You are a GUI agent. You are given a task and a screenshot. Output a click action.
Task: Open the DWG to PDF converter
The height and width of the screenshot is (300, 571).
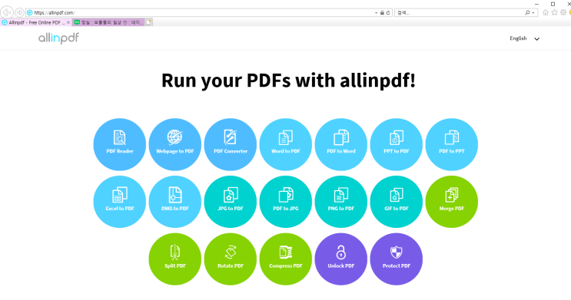click(x=174, y=202)
